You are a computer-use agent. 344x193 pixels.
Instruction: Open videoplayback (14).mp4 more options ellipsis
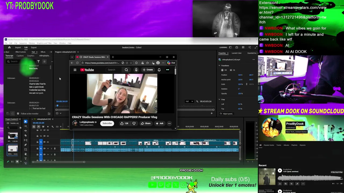pos(253,60)
